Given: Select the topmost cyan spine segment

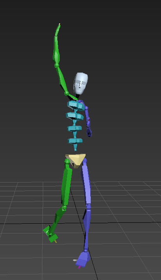Looking at the screenshot, I should coord(76,105).
